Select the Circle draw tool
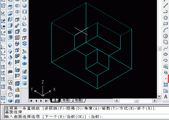 pos(165,36)
